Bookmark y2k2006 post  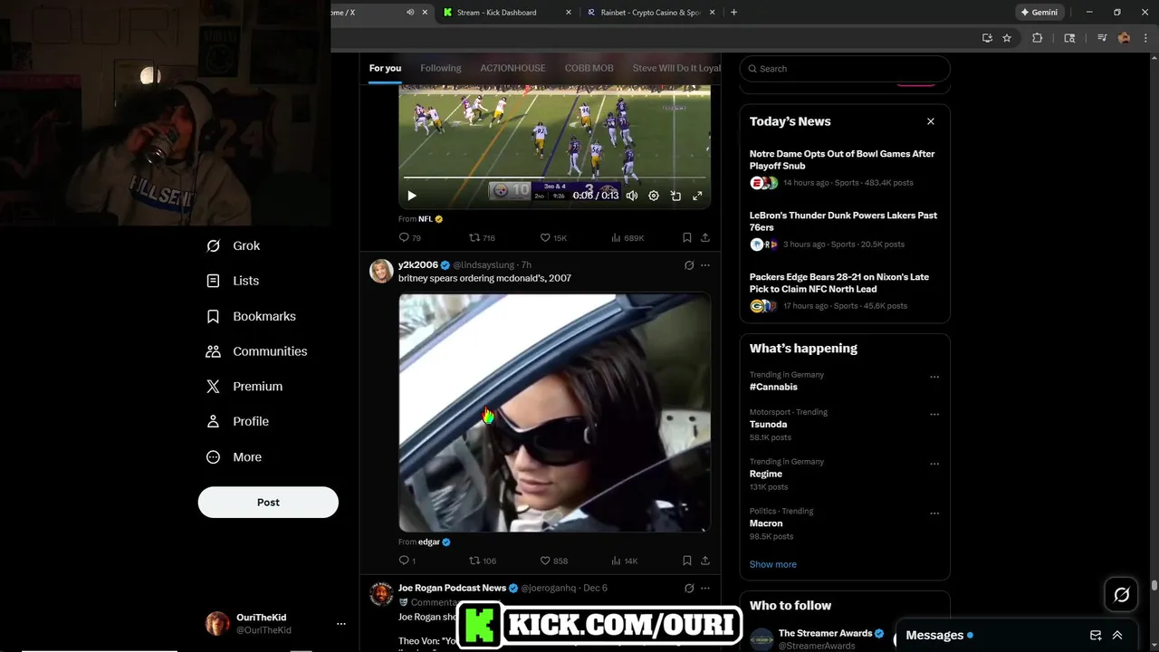[x=686, y=561]
